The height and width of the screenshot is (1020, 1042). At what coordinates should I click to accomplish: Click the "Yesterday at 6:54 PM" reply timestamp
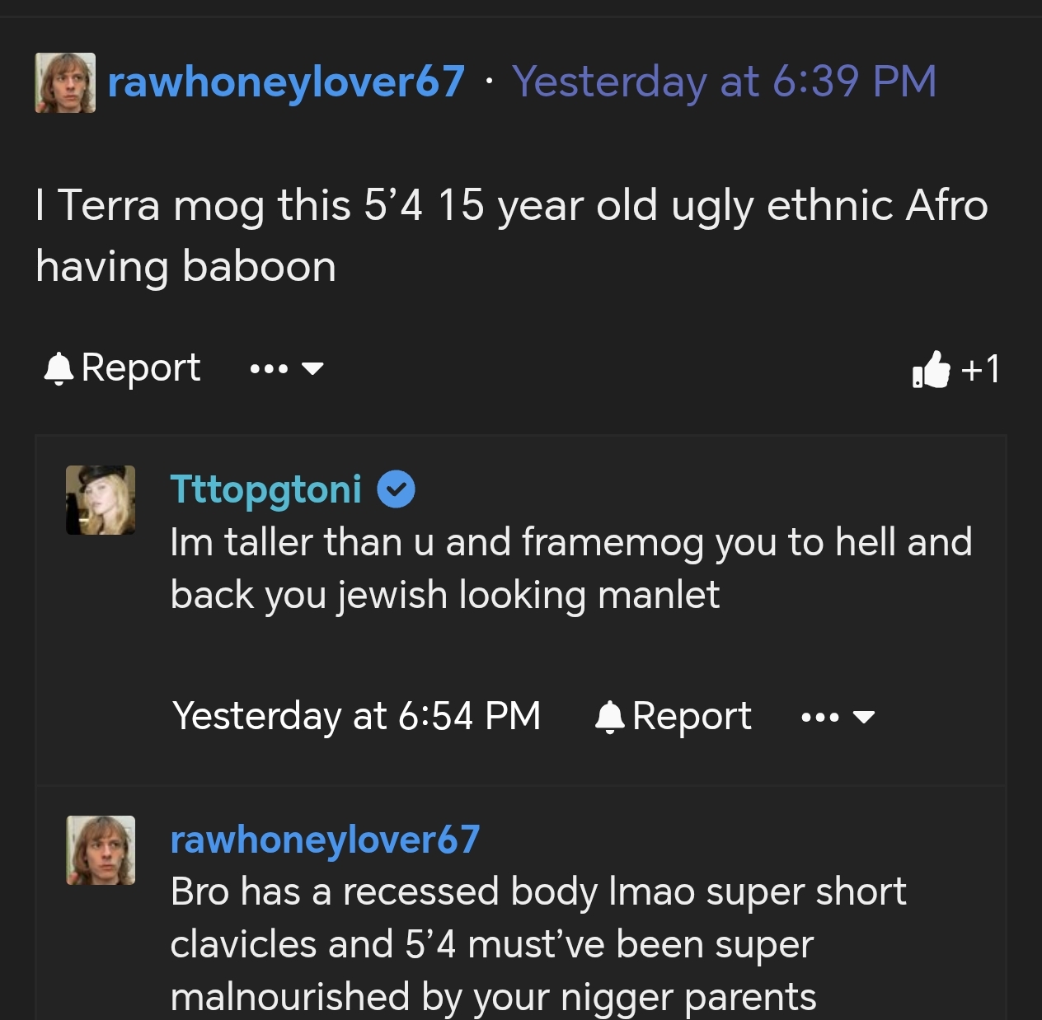tap(356, 717)
